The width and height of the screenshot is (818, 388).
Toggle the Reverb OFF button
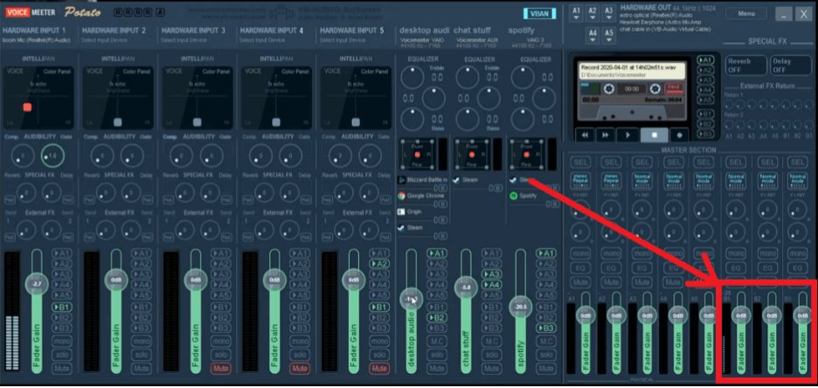[745, 66]
